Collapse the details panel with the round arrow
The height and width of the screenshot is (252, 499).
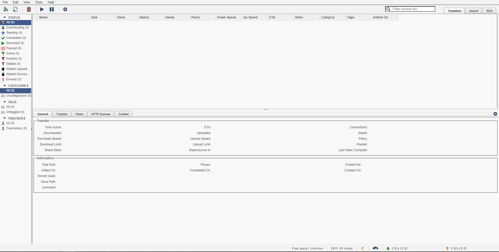(x=495, y=114)
